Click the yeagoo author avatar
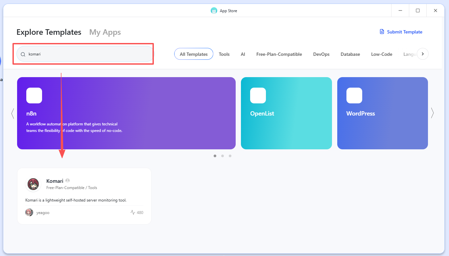 [x=29, y=212]
